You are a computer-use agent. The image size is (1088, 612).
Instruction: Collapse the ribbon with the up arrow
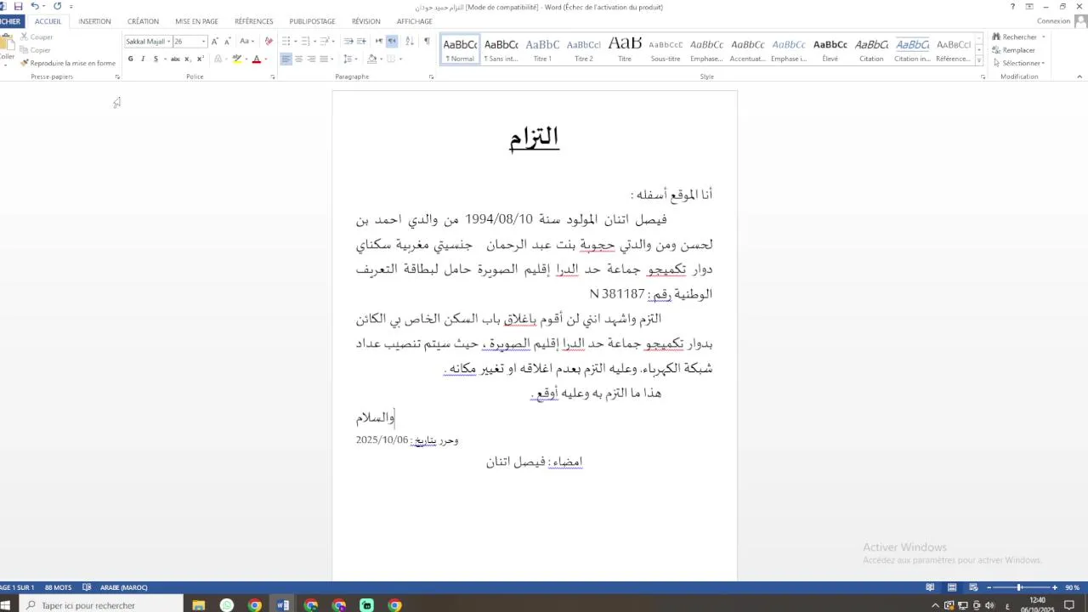[1081, 77]
